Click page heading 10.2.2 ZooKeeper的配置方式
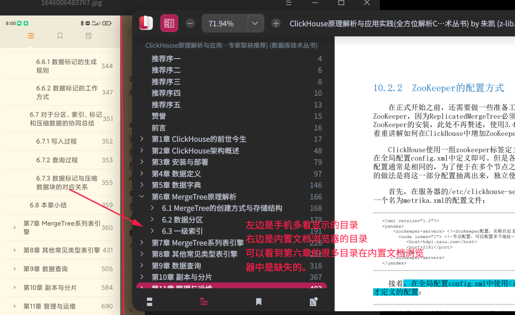Screen dimensions: 515x315 [x=438, y=88]
